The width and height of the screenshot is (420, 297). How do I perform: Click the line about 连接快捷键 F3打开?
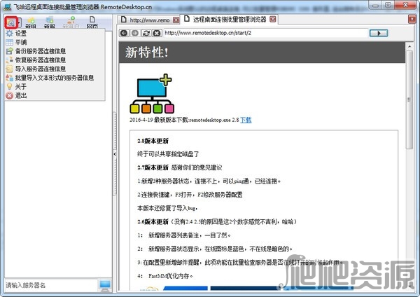pos(190,195)
